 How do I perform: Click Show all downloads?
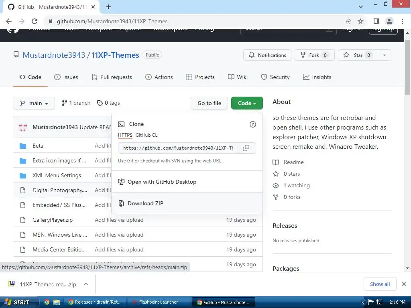tap(380, 284)
